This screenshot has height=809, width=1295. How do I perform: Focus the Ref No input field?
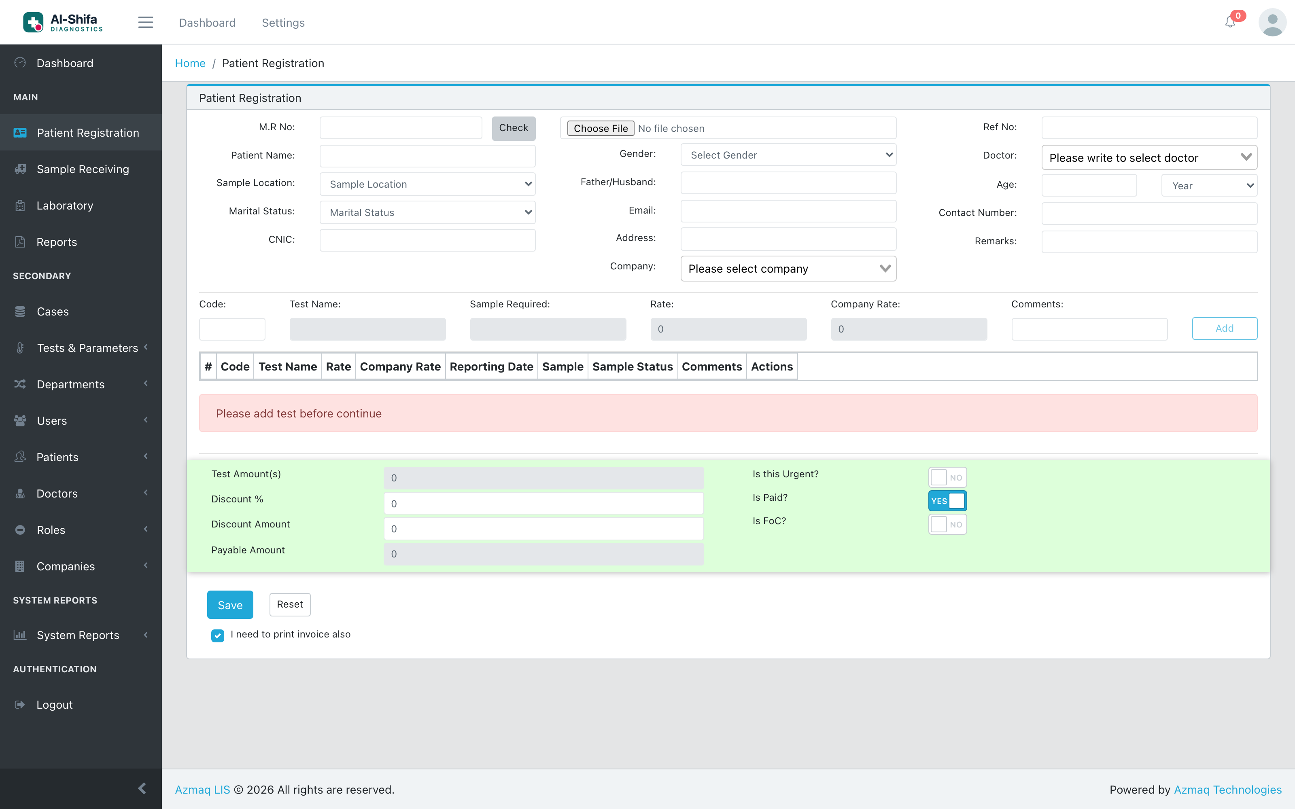click(x=1149, y=128)
